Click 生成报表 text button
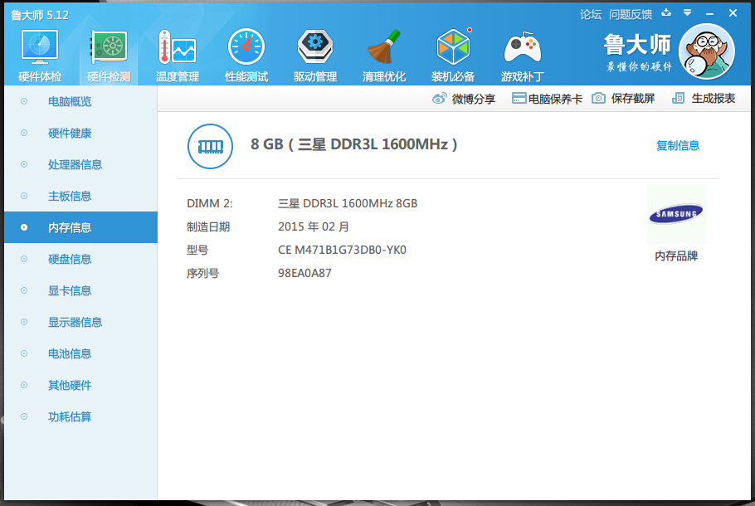755x506 pixels. (x=714, y=98)
